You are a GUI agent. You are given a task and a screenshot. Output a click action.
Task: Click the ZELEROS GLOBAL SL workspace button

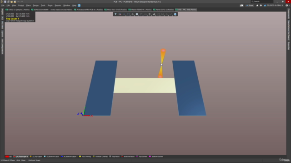(x=274, y=5)
